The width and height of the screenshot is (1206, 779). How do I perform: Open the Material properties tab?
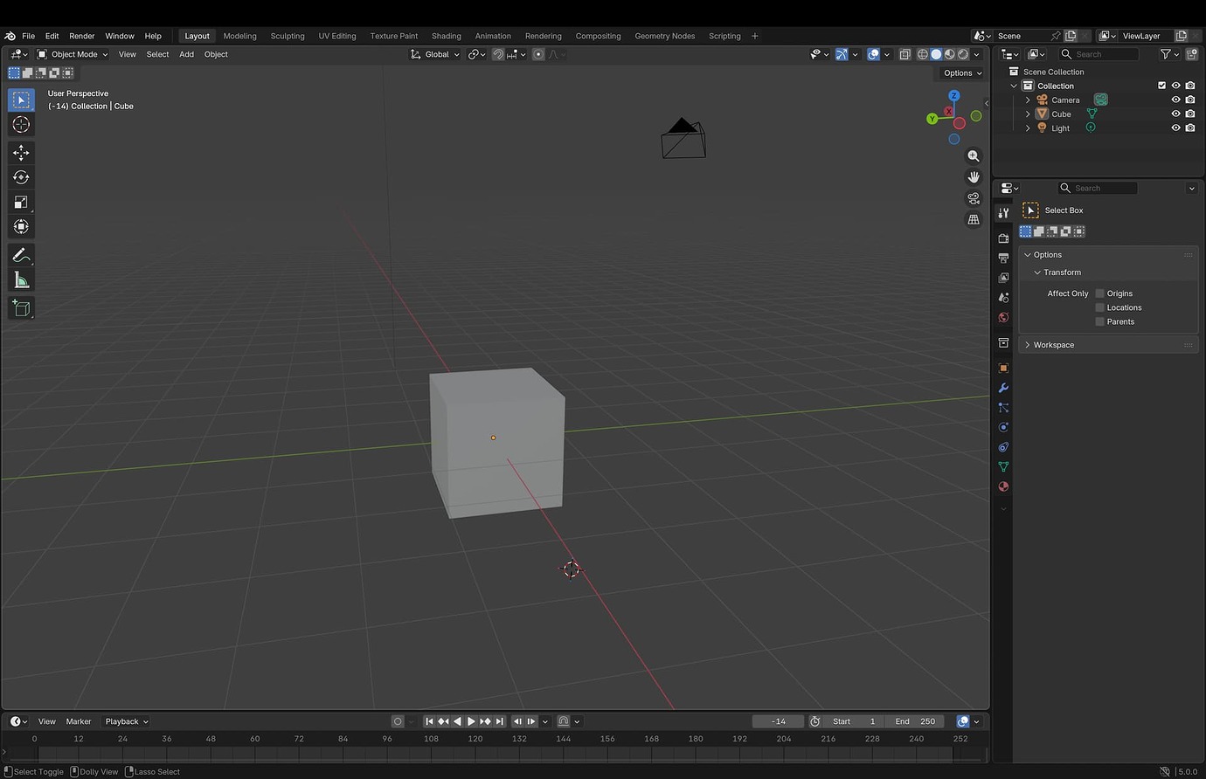click(x=1003, y=486)
